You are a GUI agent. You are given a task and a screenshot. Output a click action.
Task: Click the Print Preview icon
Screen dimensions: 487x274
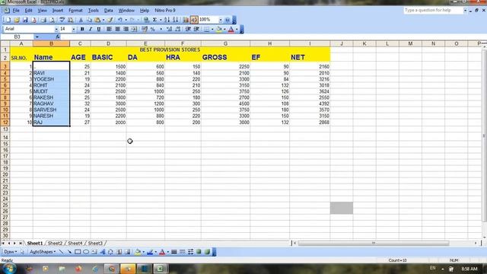pyautogui.click(x=53, y=20)
